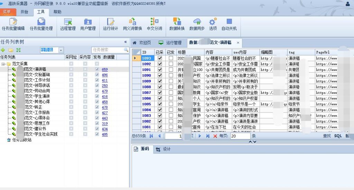Open 数据转换 data conversion tool
The height and width of the screenshot is (190, 354).
pos(177,24)
